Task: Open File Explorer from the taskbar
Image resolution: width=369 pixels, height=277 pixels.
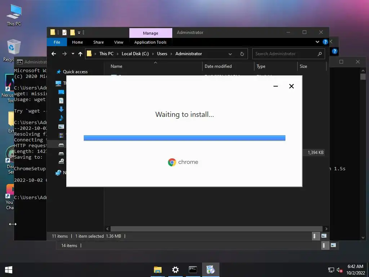Action: click(x=158, y=270)
